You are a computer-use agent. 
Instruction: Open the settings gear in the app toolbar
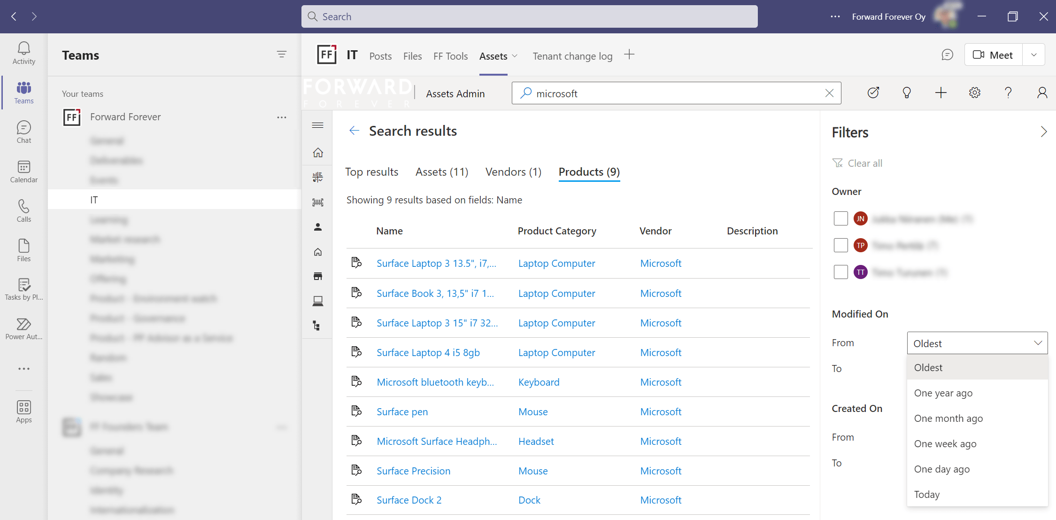(x=974, y=93)
